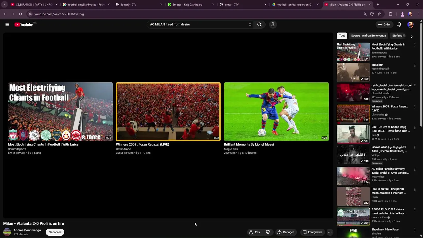The width and height of the screenshot is (423, 238).
Task: Switch to ultras - 7TV tab
Action: (x=243, y=5)
